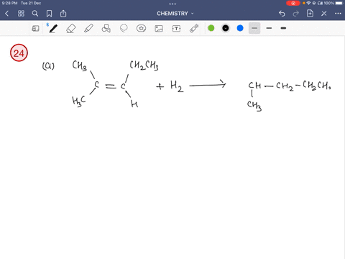Open the Elements sticker tool
345x259 pixels.
click(x=141, y=28)
